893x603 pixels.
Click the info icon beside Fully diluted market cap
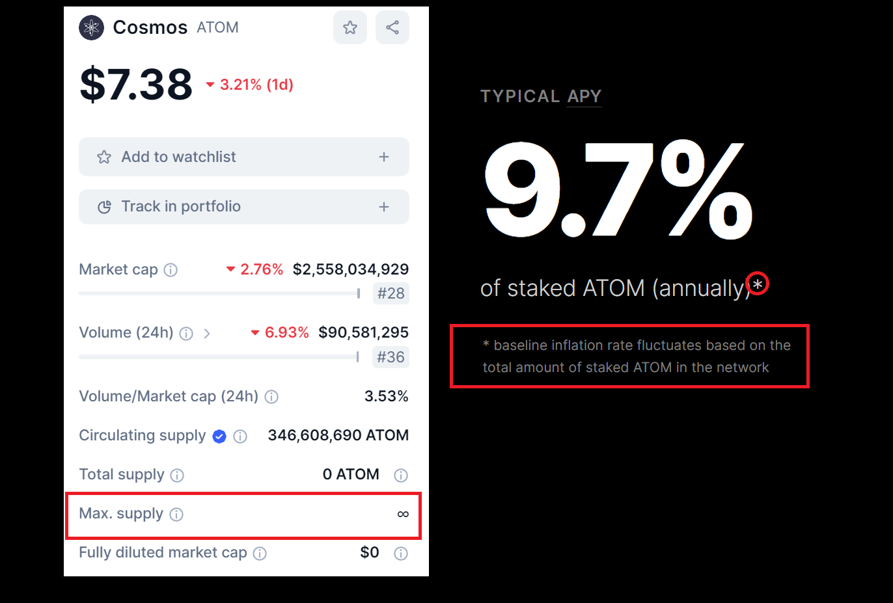click(x=260, y=553)
